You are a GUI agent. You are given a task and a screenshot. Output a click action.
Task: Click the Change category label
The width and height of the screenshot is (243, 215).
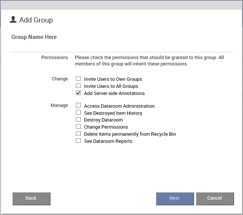tap(60, 79)
